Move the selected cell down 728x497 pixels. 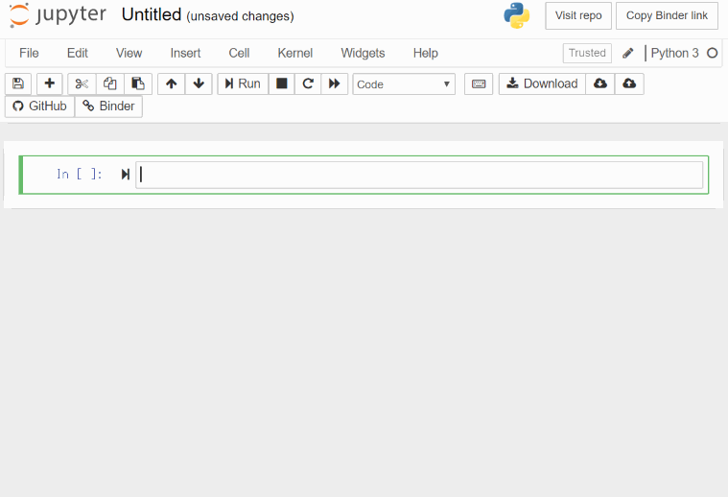click(x=198, y=83)
